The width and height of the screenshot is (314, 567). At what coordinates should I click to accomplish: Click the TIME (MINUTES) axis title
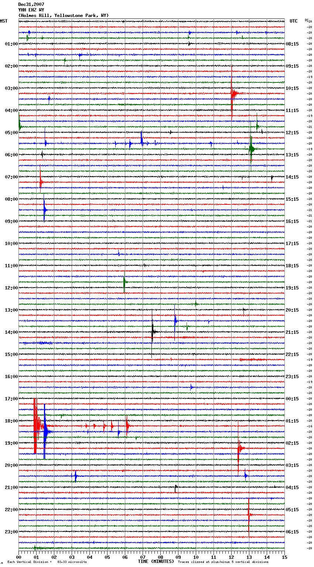tap(156, 561)
